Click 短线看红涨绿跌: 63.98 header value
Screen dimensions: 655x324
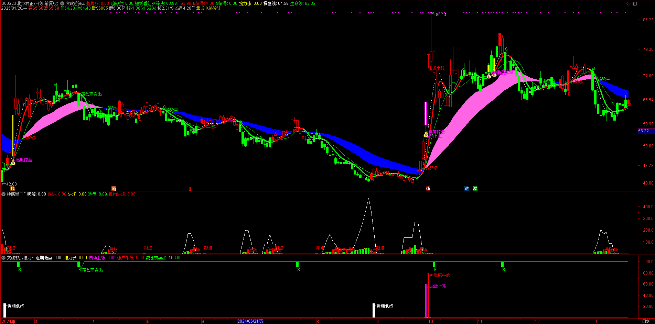pyautogui.click(x=156, y=3)
